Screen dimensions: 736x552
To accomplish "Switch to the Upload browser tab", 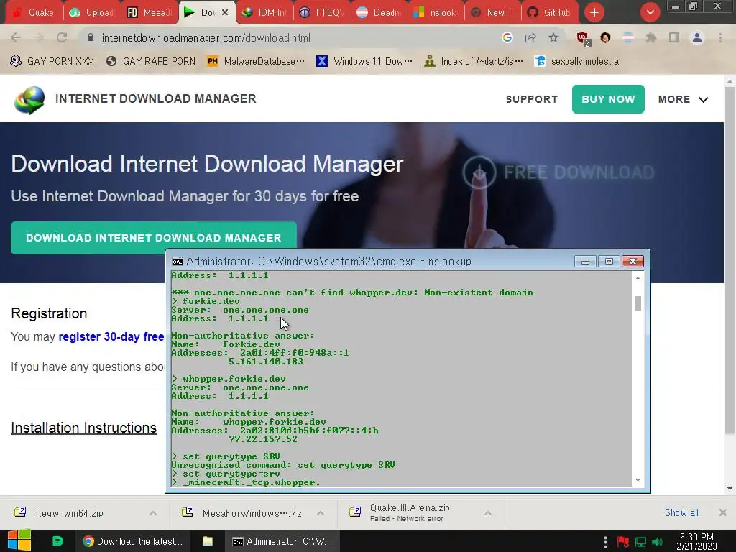I will (x=92, y=13).
